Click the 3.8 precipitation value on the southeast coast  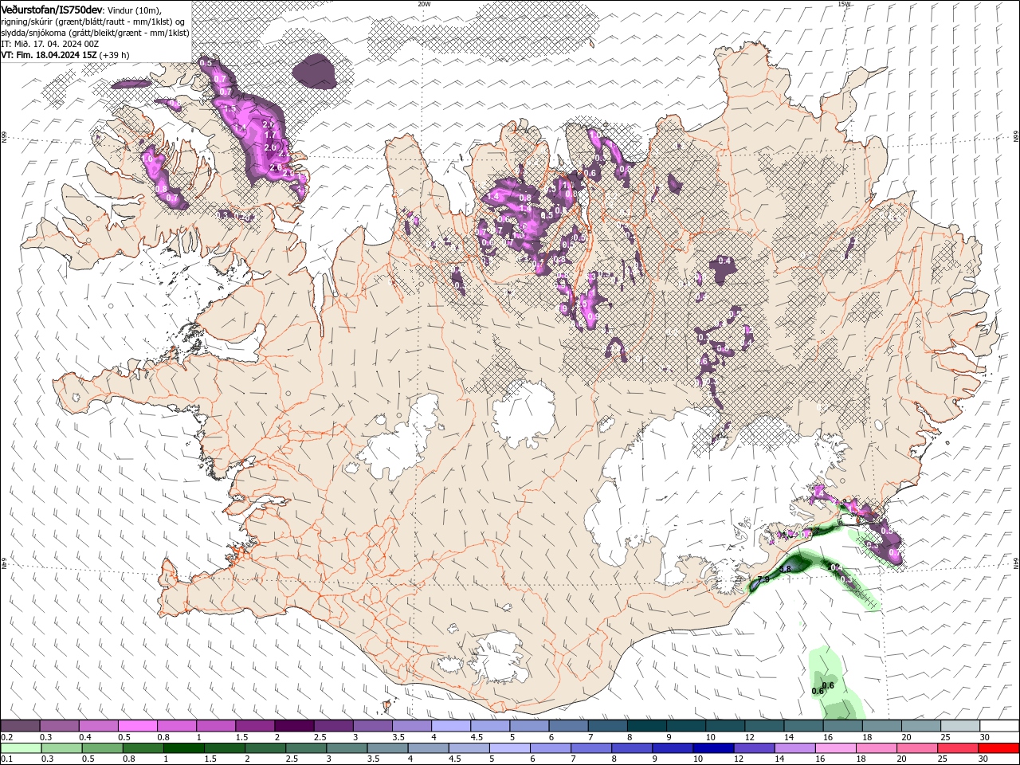[785, 569]
